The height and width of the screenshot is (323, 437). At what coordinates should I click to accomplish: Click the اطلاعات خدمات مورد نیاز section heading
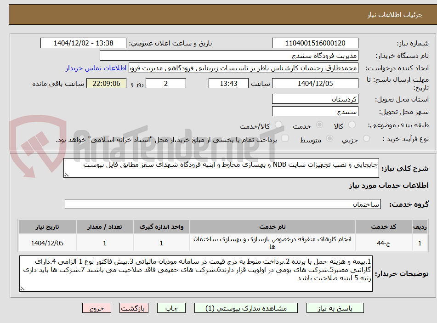coord(388,186)
